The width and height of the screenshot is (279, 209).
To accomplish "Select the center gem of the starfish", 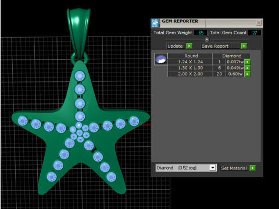I will 80,133.
